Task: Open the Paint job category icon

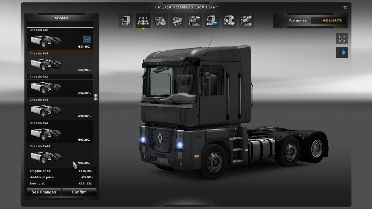Action: click(x=212, y=21)
